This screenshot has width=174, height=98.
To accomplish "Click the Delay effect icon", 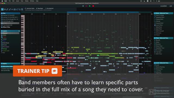I will point(155,42).
